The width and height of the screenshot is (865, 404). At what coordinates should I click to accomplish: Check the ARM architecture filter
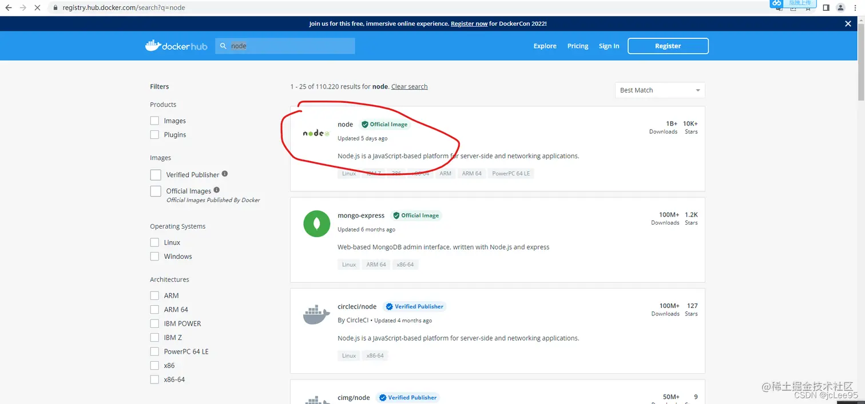154,295
